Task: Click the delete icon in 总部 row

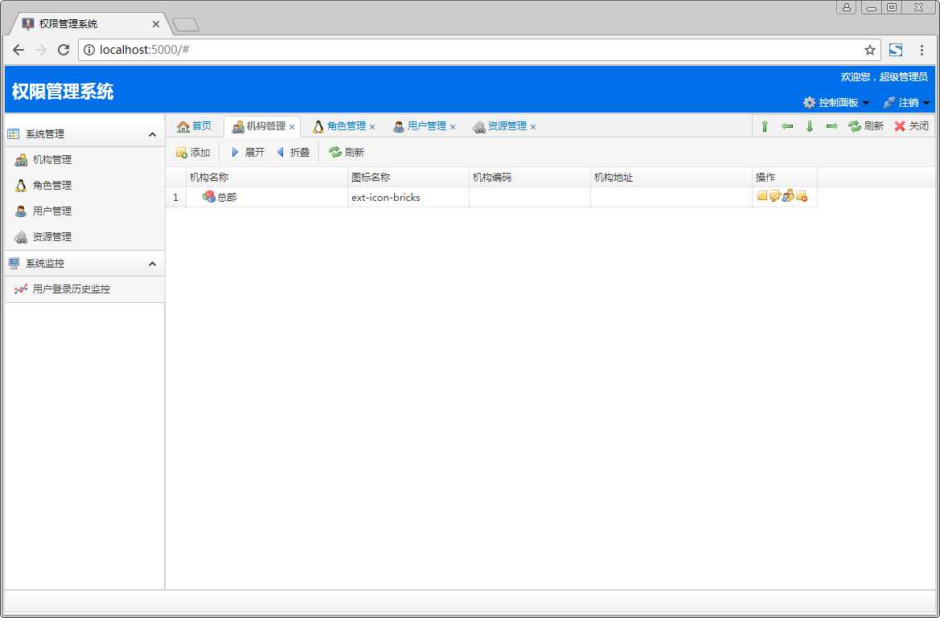Action: tap(801, 196)
